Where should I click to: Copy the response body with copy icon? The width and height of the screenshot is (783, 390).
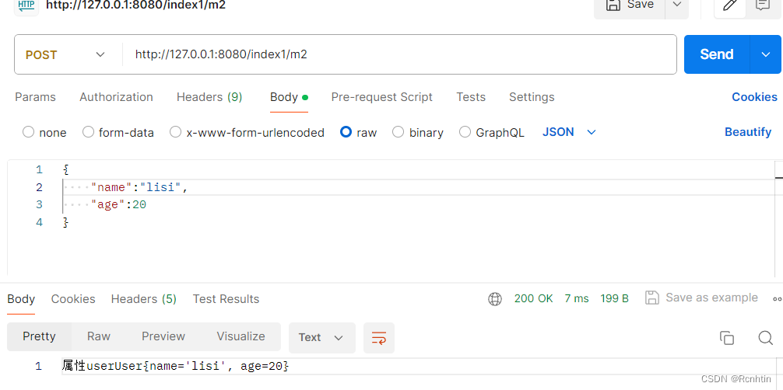[727, 338]
